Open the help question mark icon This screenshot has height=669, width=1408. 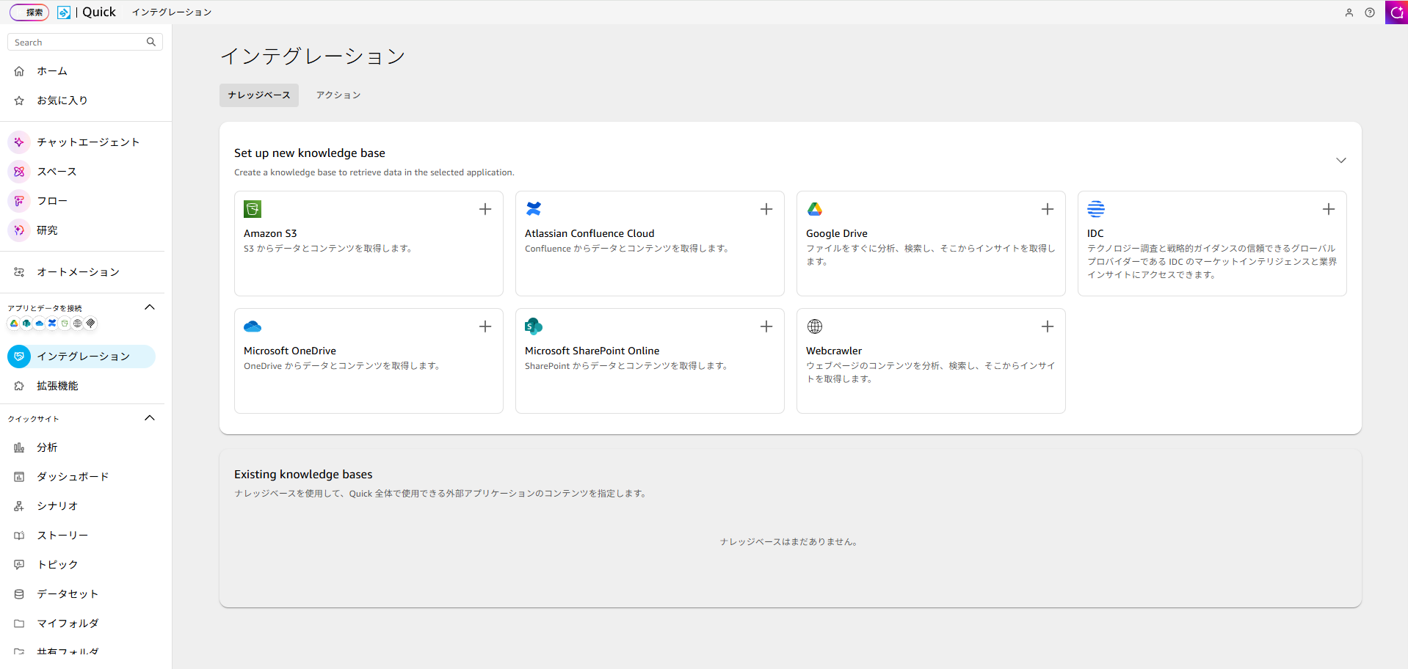[x=1370, y=12]
